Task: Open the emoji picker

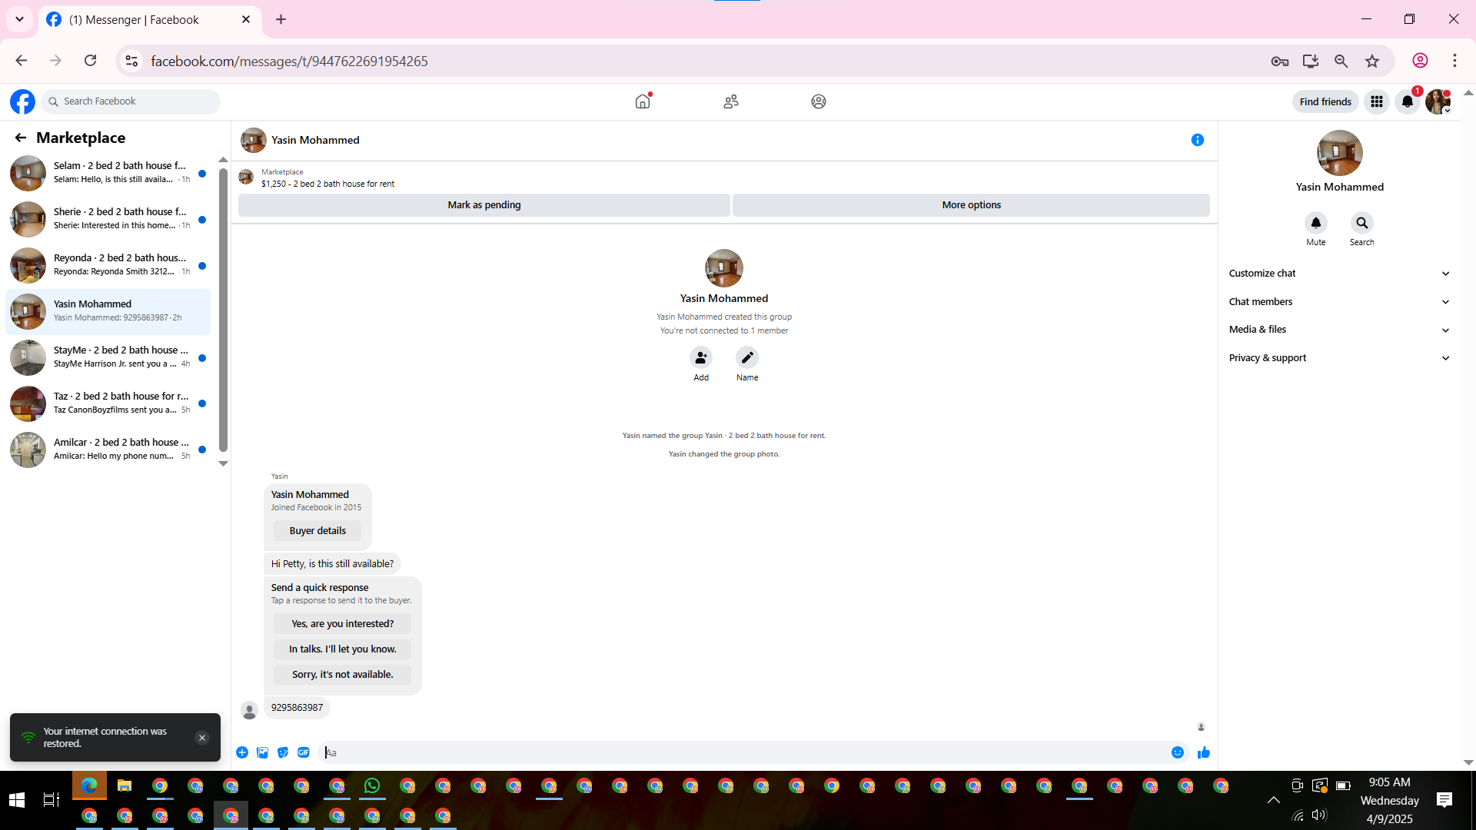Action: click(x=1178, y=752)
